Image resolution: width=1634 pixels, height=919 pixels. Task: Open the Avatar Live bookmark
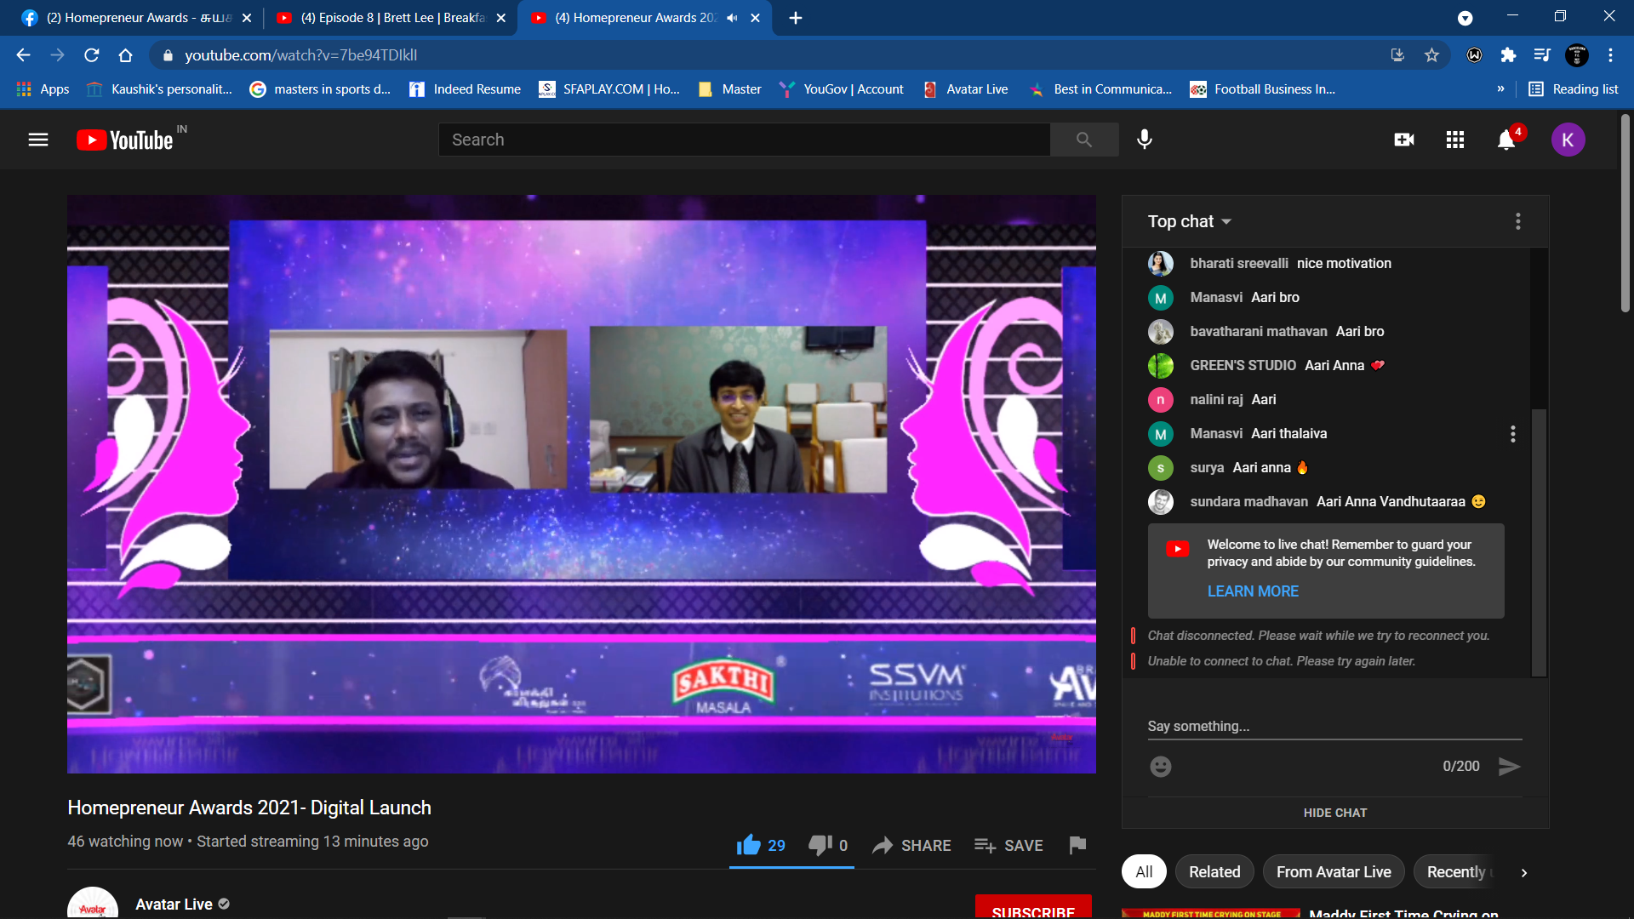coord(965,89)
